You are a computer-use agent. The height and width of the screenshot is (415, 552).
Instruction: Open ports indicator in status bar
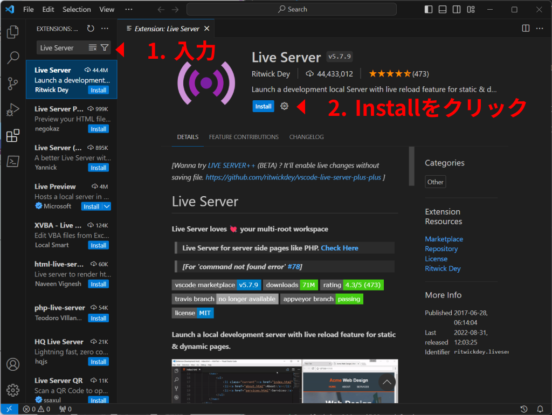click(x=65, y=409)
